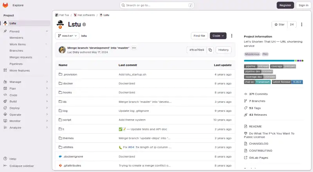Expand the Operate menu chevron

click(x=47, y=114)
